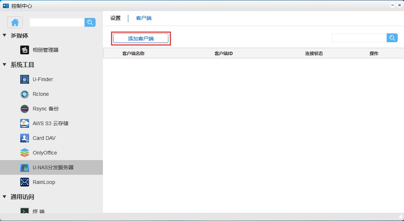Viewport: 404px width, 221px height.
Task: Click the home icon in sidebar
Action: tap(15, 22)
